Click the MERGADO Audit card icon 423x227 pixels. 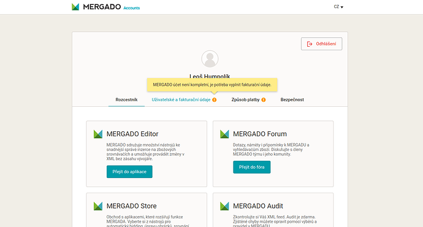click(x=224, y=206)
